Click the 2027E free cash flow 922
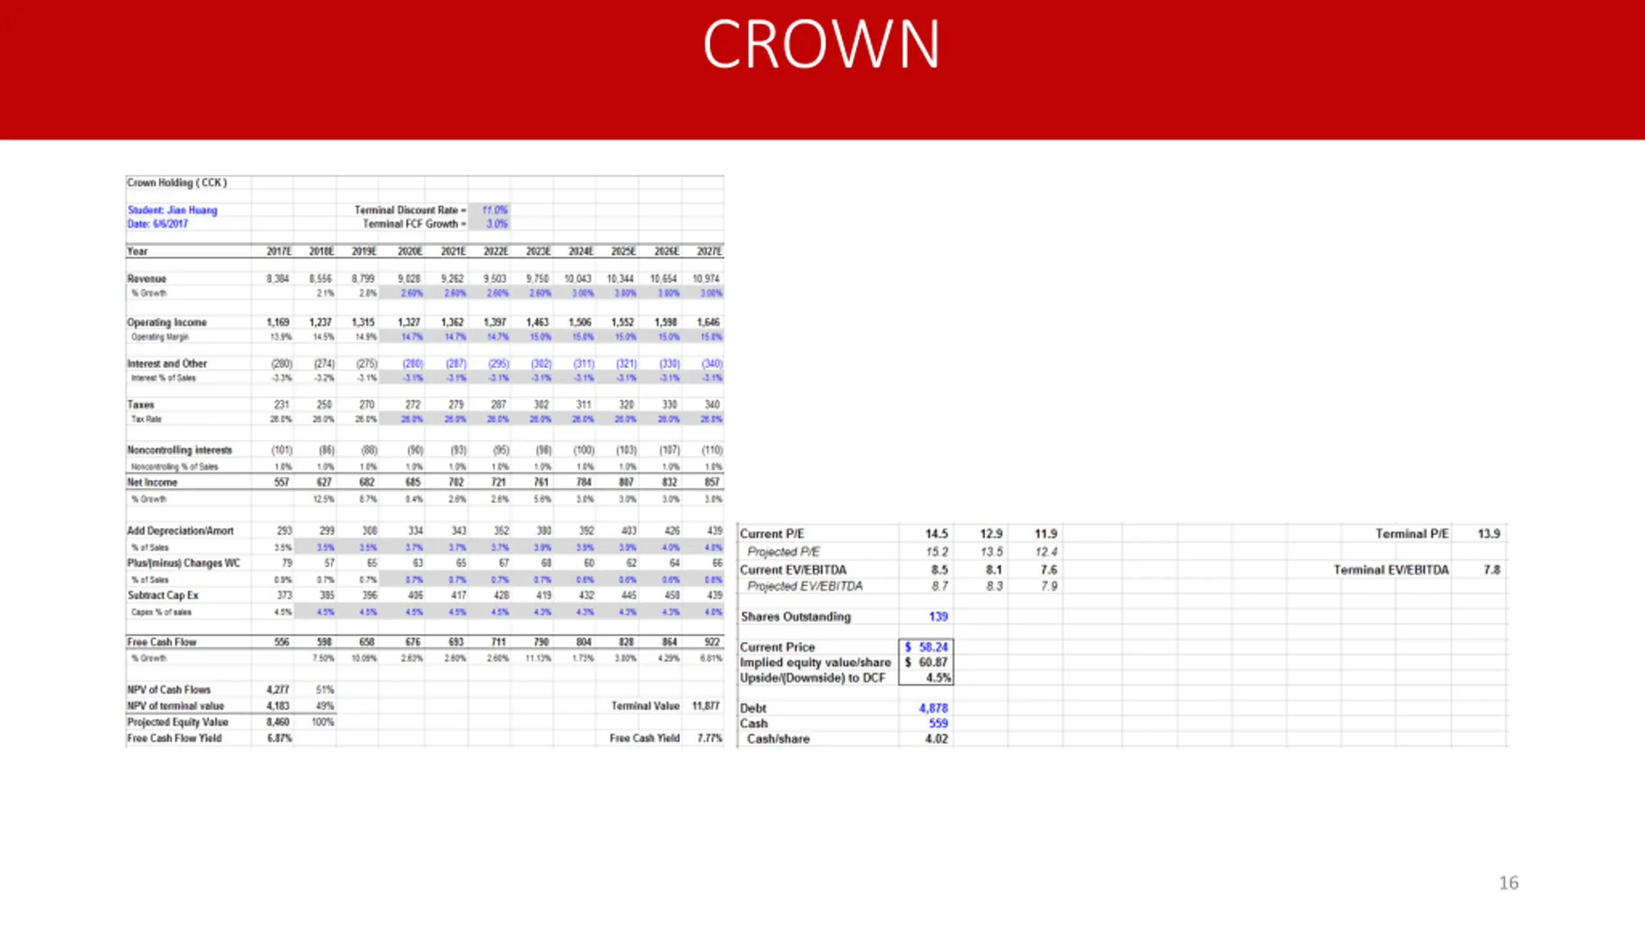 pyautogui.click(x=712, y=642)
